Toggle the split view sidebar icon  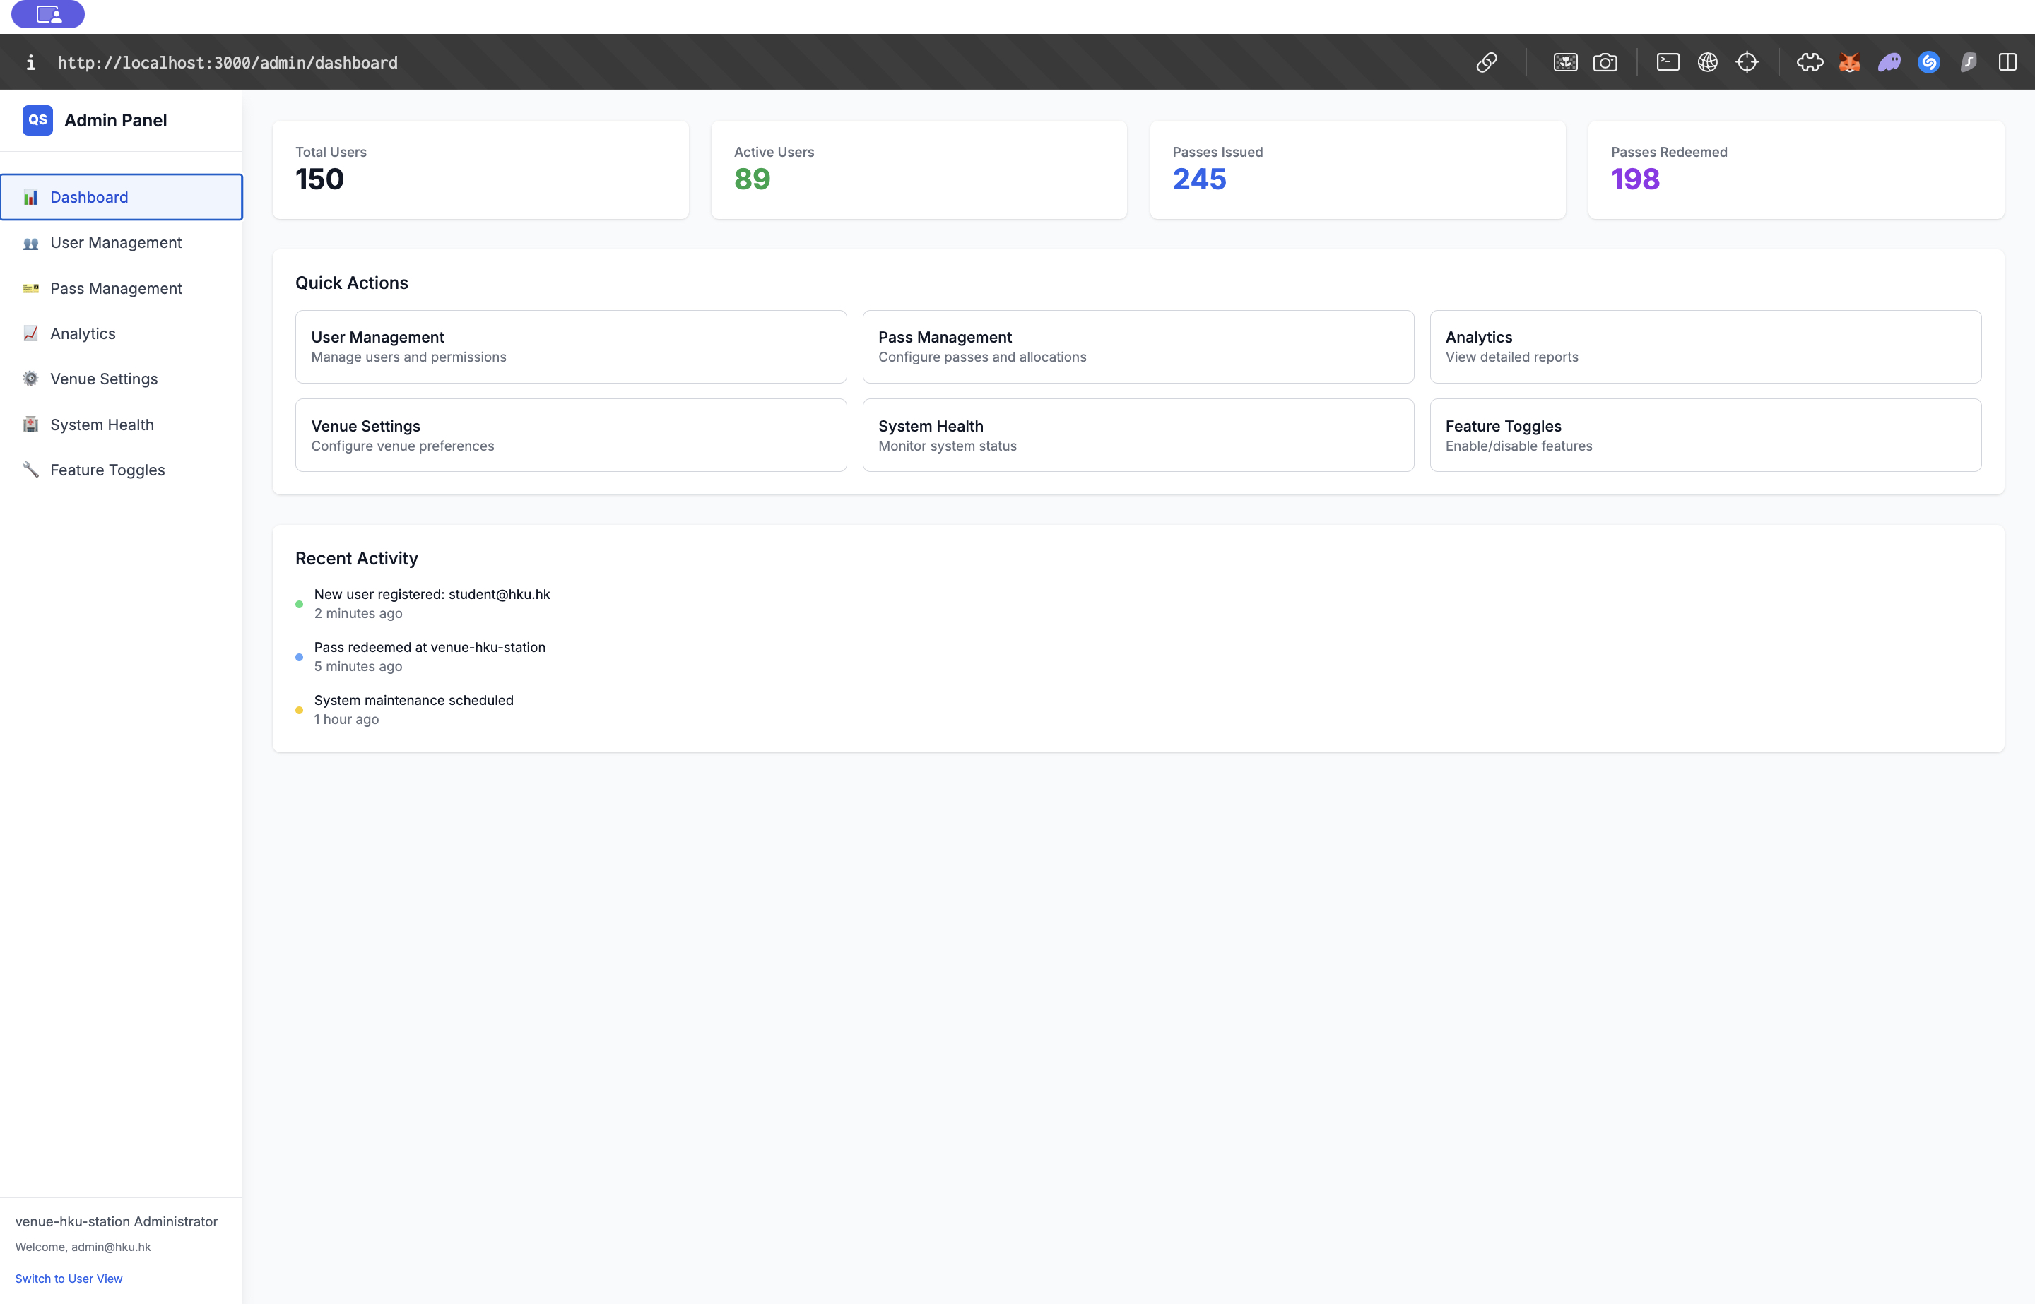point(2007,63)
